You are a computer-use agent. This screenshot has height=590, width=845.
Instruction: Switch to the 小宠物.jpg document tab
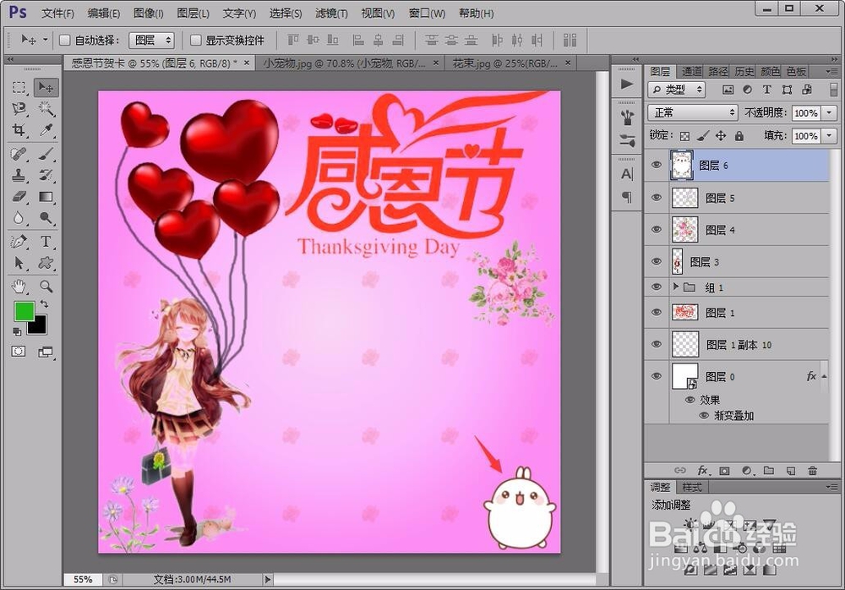point(344,63)
